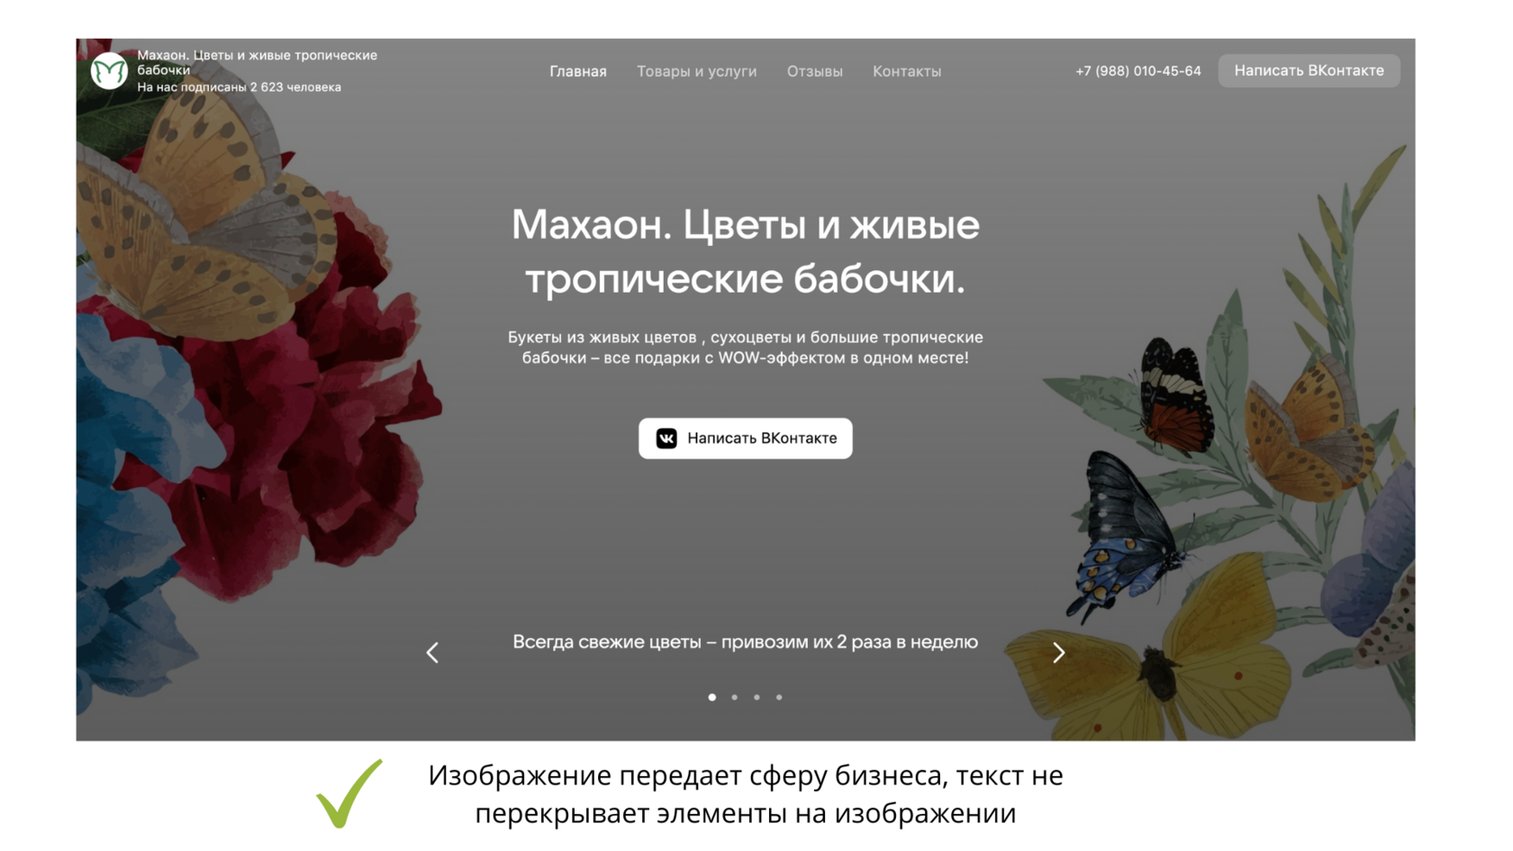Click the VK icon in center button

[666, 439]
